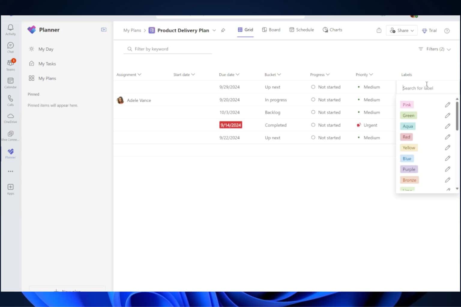Select the Pink label swatch
Viewport: 461px width, 307px height.
[x=407, y=105]
